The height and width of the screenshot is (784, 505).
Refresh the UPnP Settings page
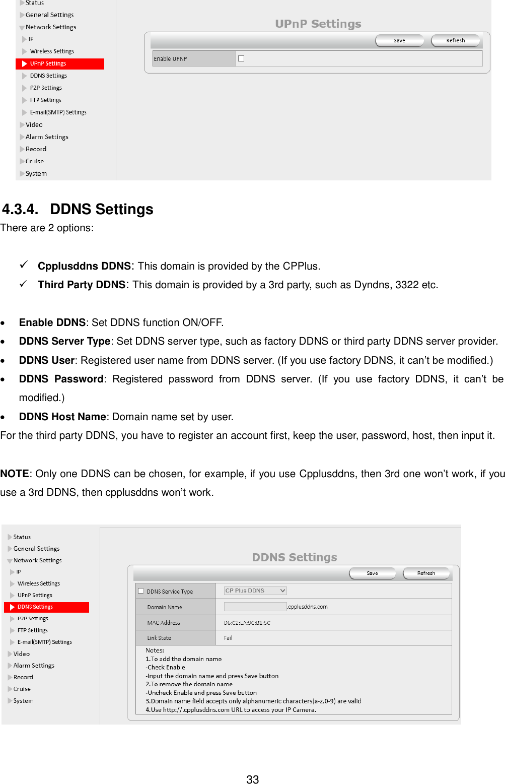click(455, 40)
